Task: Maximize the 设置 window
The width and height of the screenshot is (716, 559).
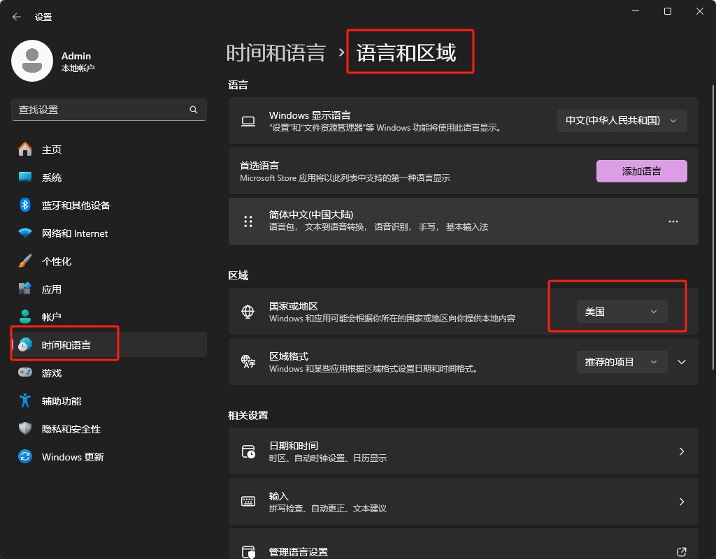Action: 667,11
